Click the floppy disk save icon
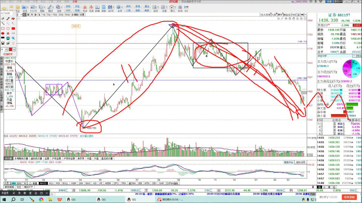 point(3,43)
